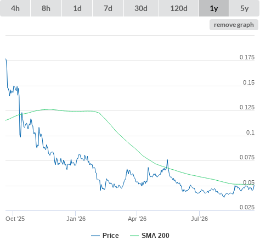The height and width of the screenshot is (250, 260).
Task: Click the Apr '26 axis label
Action: click(x=137, y=219)
